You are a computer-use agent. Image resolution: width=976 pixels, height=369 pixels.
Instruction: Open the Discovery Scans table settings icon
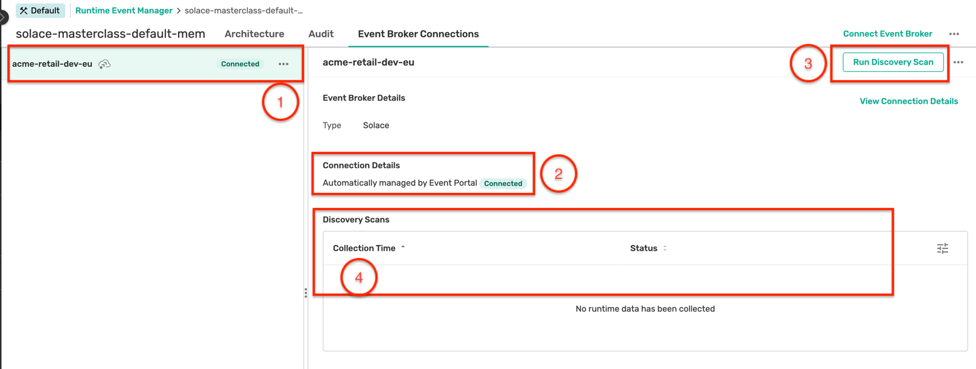942,248
